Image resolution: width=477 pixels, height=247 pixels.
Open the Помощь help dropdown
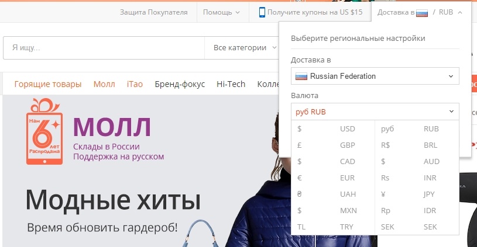click(x=221, y=12)
